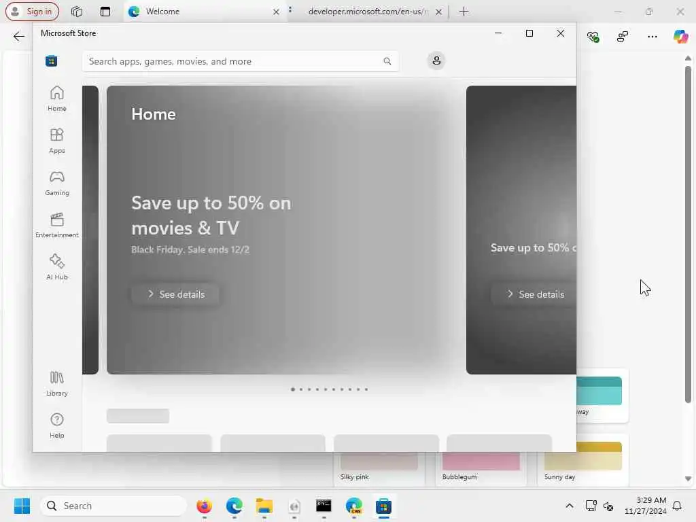Open Windows Start menu
Viewport: 696px width, 522px height.
pyautogui.click(x=22, y=506)
